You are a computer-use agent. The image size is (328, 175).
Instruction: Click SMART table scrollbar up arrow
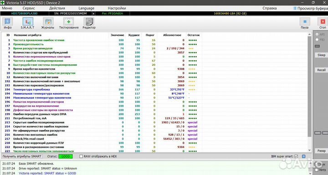(310, 34)
